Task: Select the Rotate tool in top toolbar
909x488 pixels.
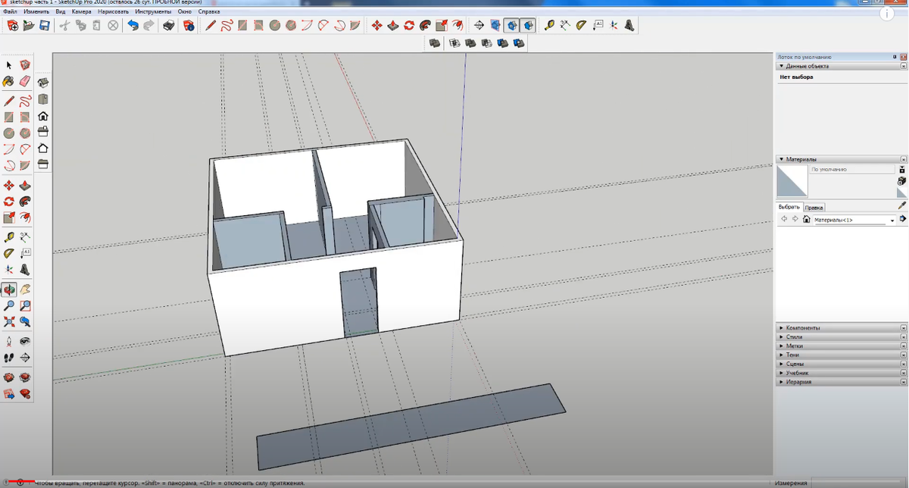Action: click(409, 26)
